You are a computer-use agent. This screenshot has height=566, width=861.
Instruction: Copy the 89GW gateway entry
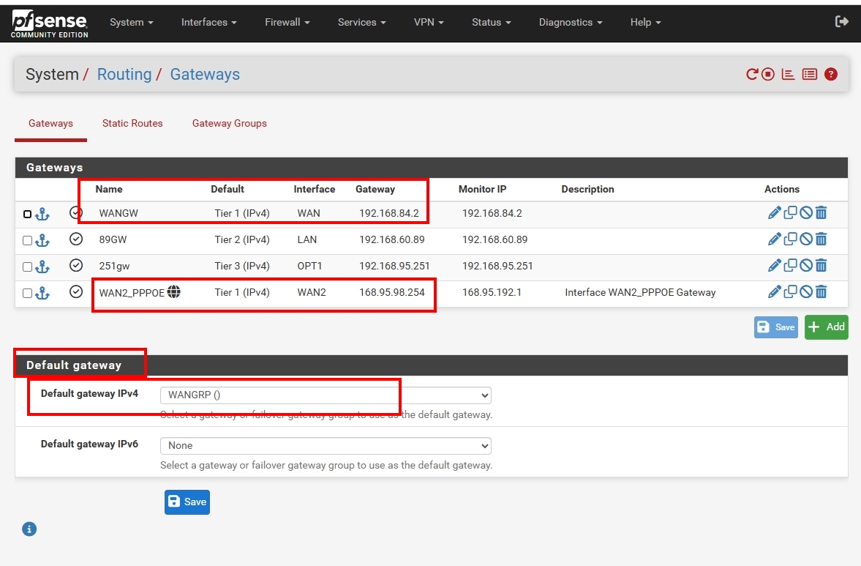point(790,239)
